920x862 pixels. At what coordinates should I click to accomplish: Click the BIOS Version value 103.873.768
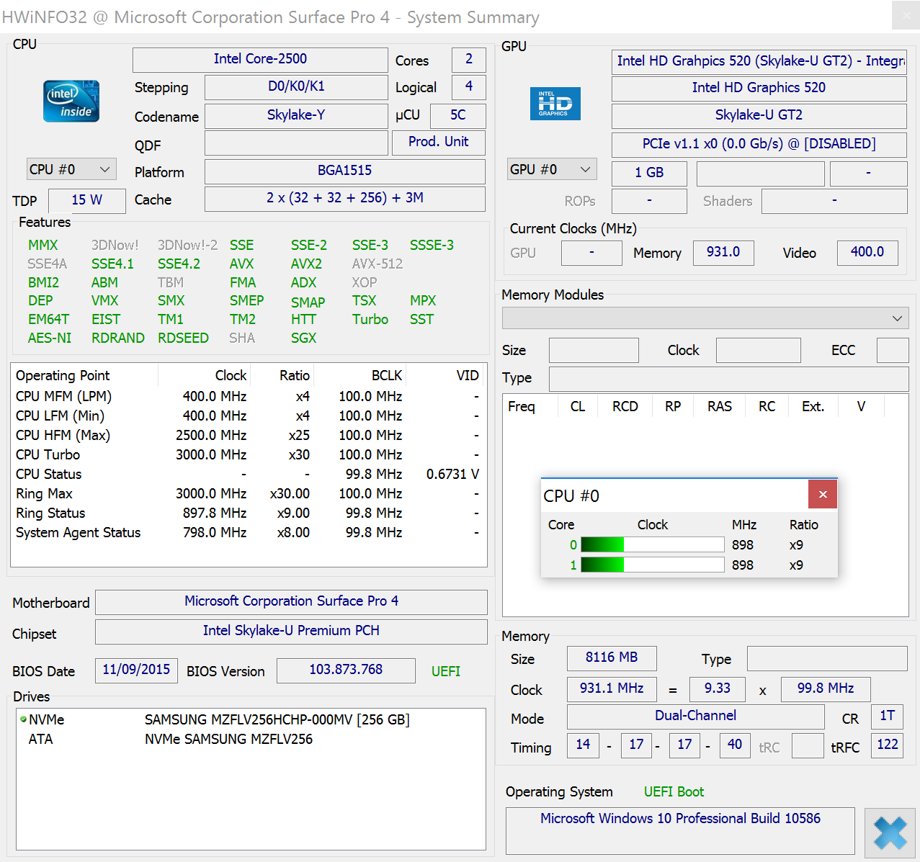[346, 670]
